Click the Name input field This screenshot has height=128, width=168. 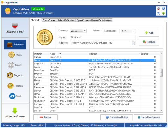(103, 38)
